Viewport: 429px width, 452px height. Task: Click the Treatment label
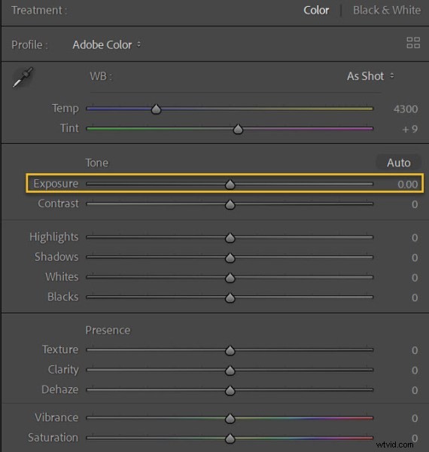tap(39, 11)
